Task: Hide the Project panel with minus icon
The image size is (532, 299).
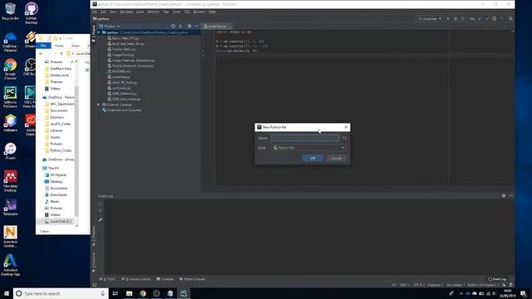Action: pos(196,26)
